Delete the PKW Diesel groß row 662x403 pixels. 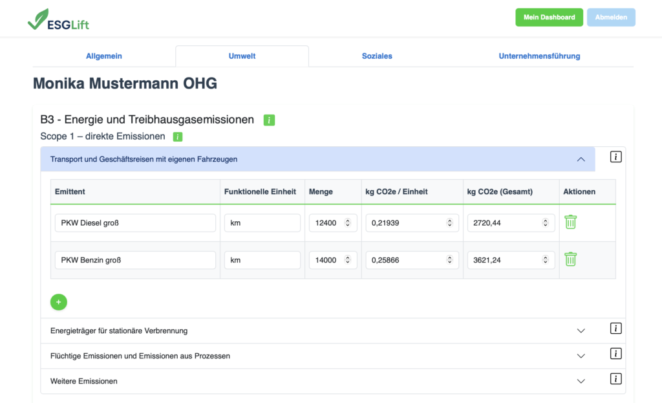click(570, 222)
